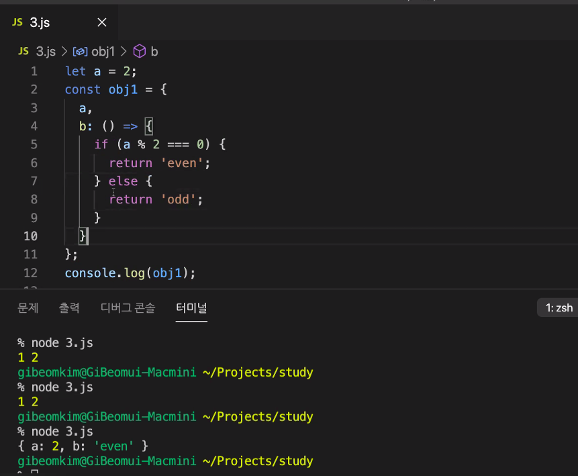This screenshot has height=476, width=578.
Task: Click the obj1 variable symbol icon
Action: point(80,52)
